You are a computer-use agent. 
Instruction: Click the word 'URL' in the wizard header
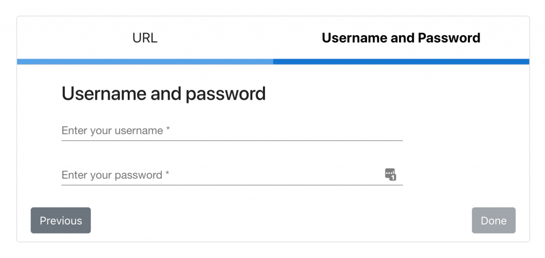pyautogui.click(x=145, y=38)
